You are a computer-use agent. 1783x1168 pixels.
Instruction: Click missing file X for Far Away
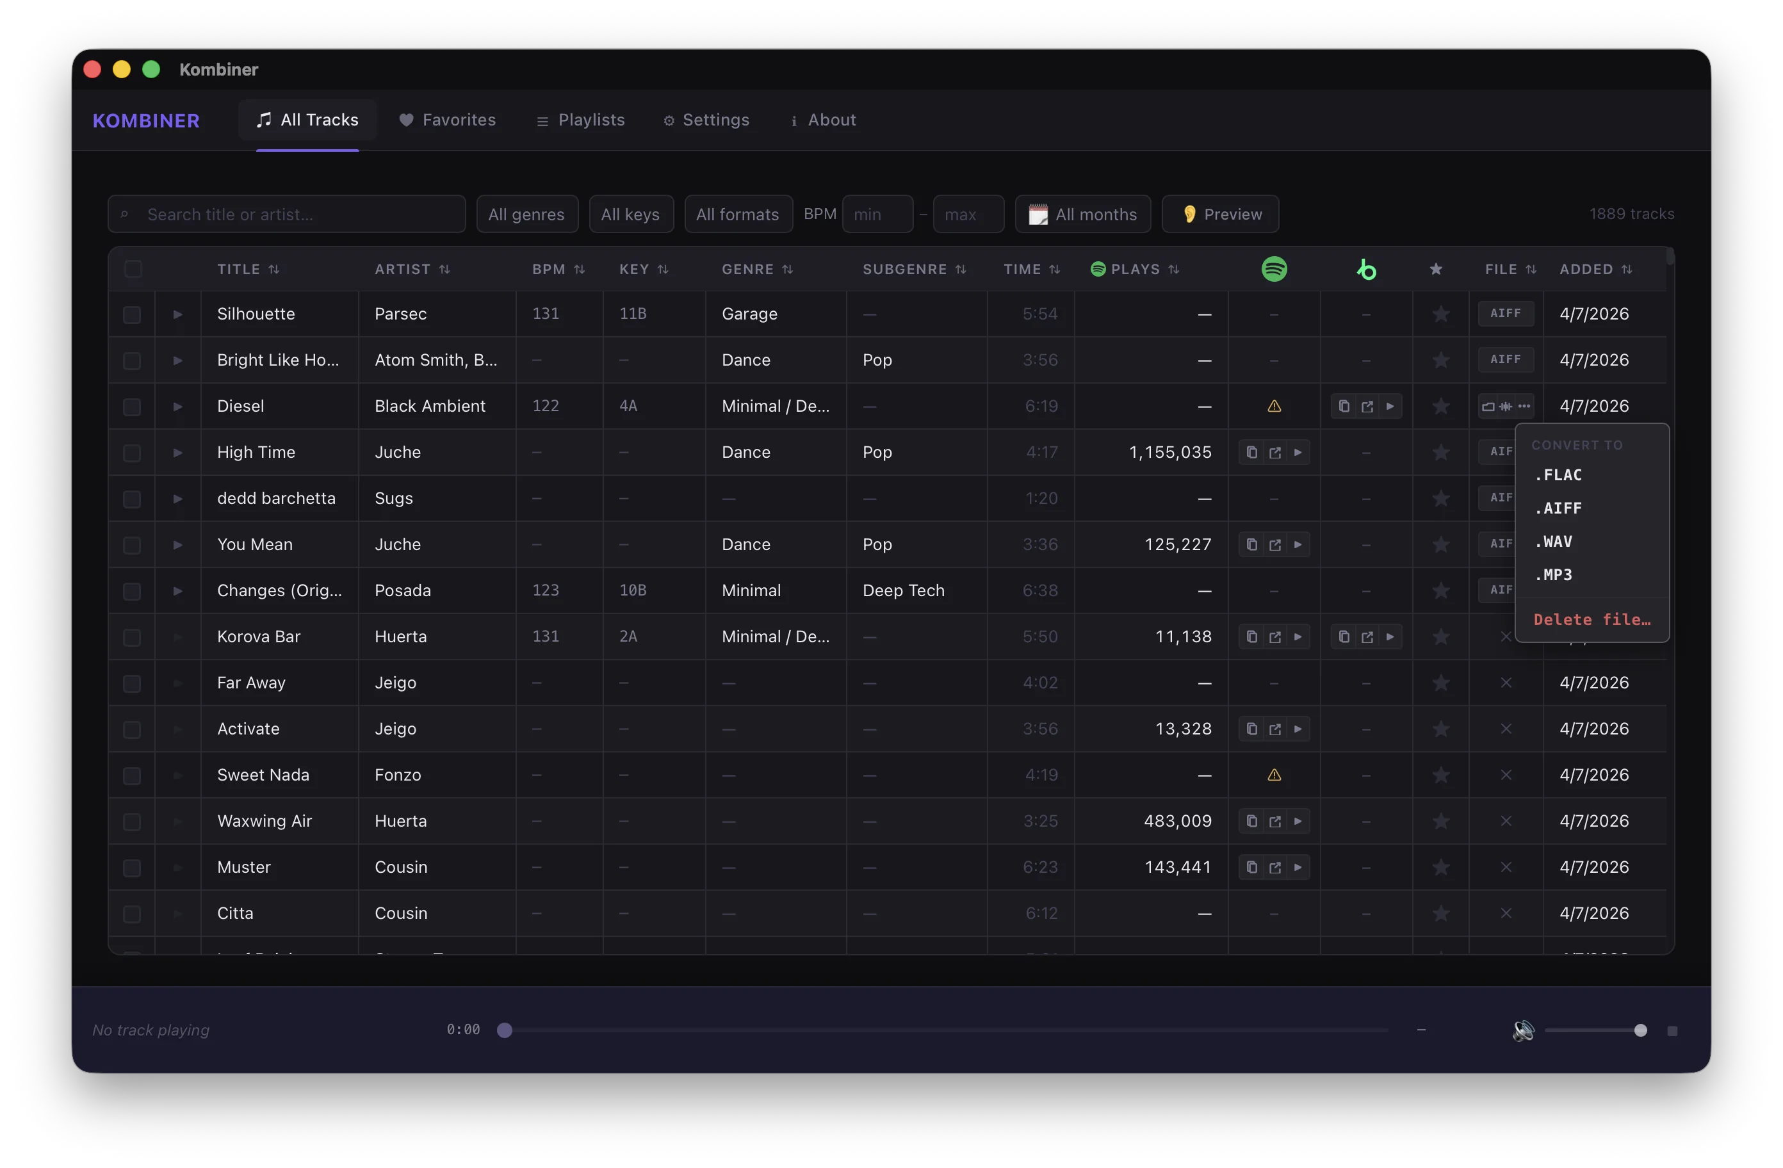coord(1506,683)
